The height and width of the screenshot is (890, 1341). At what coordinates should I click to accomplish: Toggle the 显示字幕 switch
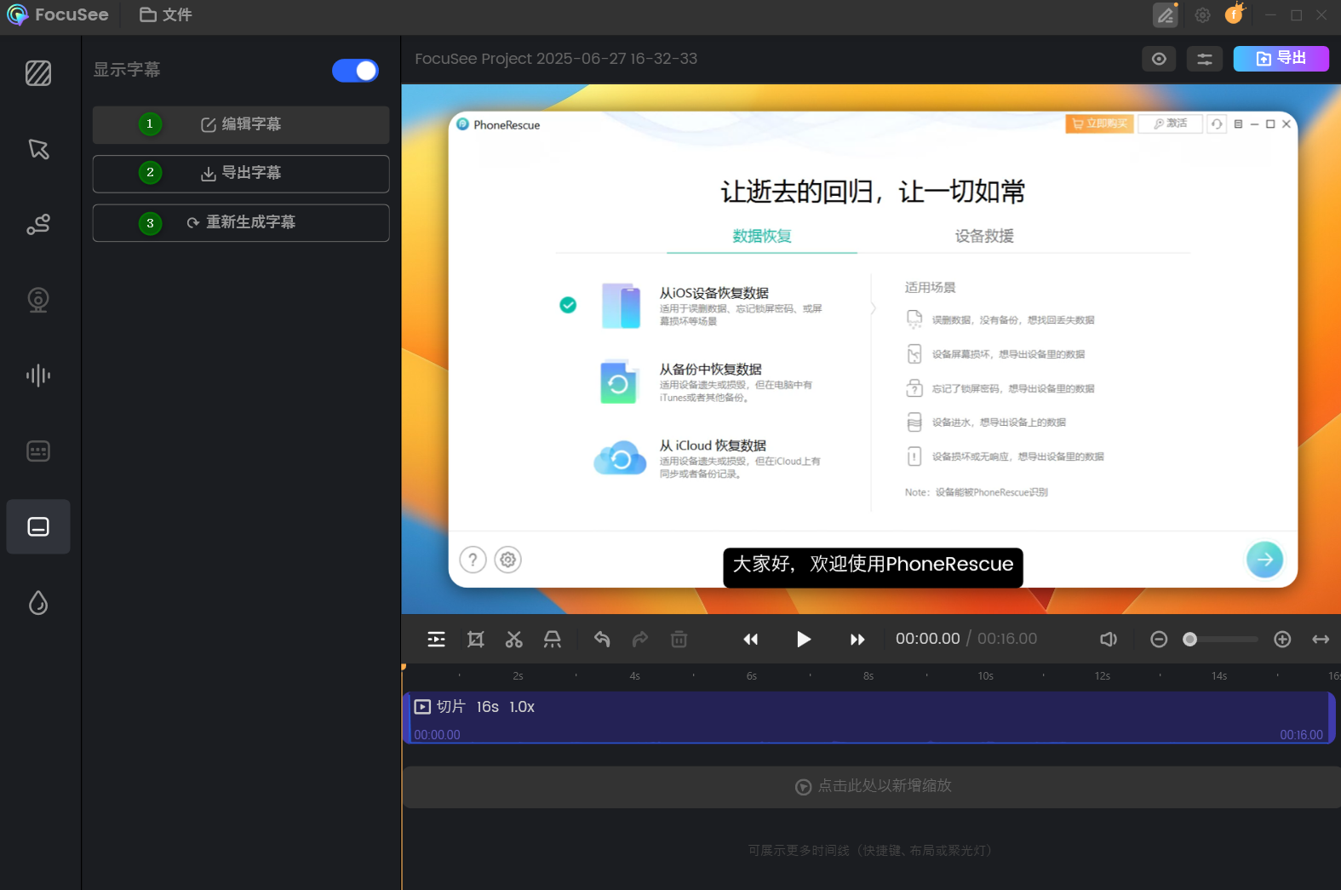(x=355, y=71)
